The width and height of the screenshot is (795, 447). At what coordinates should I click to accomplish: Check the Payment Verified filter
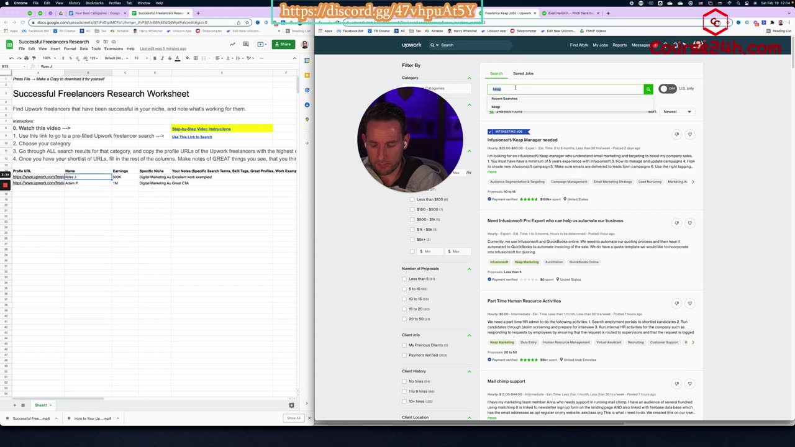point(404,355)
